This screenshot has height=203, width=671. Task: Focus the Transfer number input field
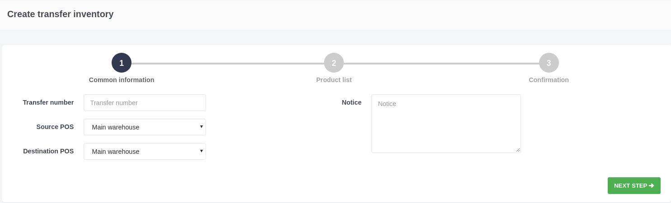pyautogui.click(x=145, y=103)
